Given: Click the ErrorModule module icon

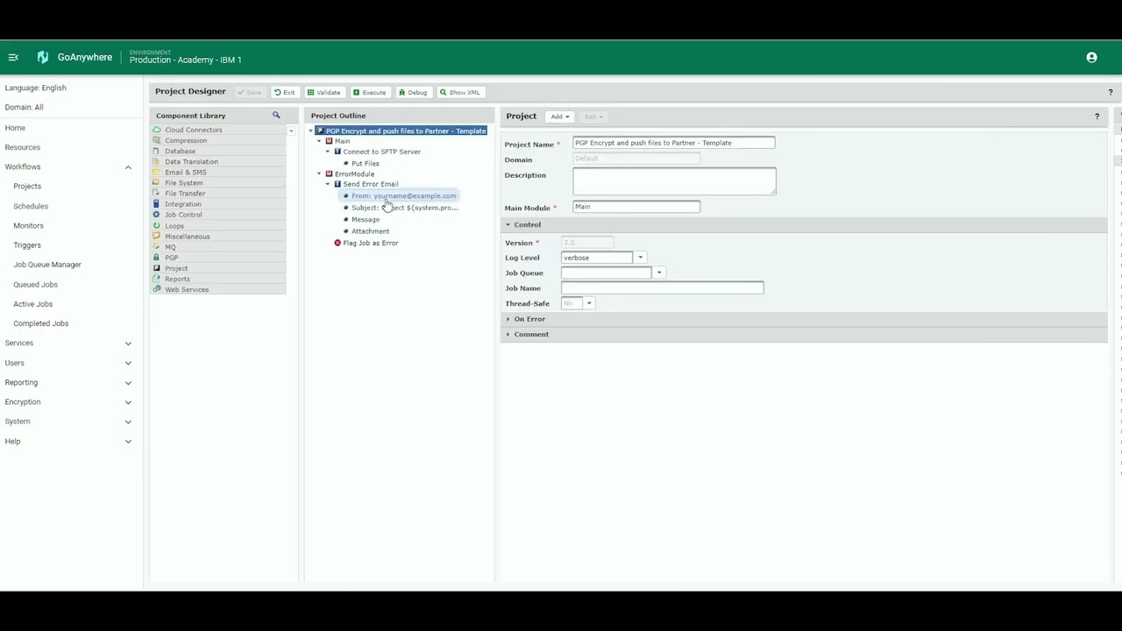Looking at the screenshot, I should 329,174.
